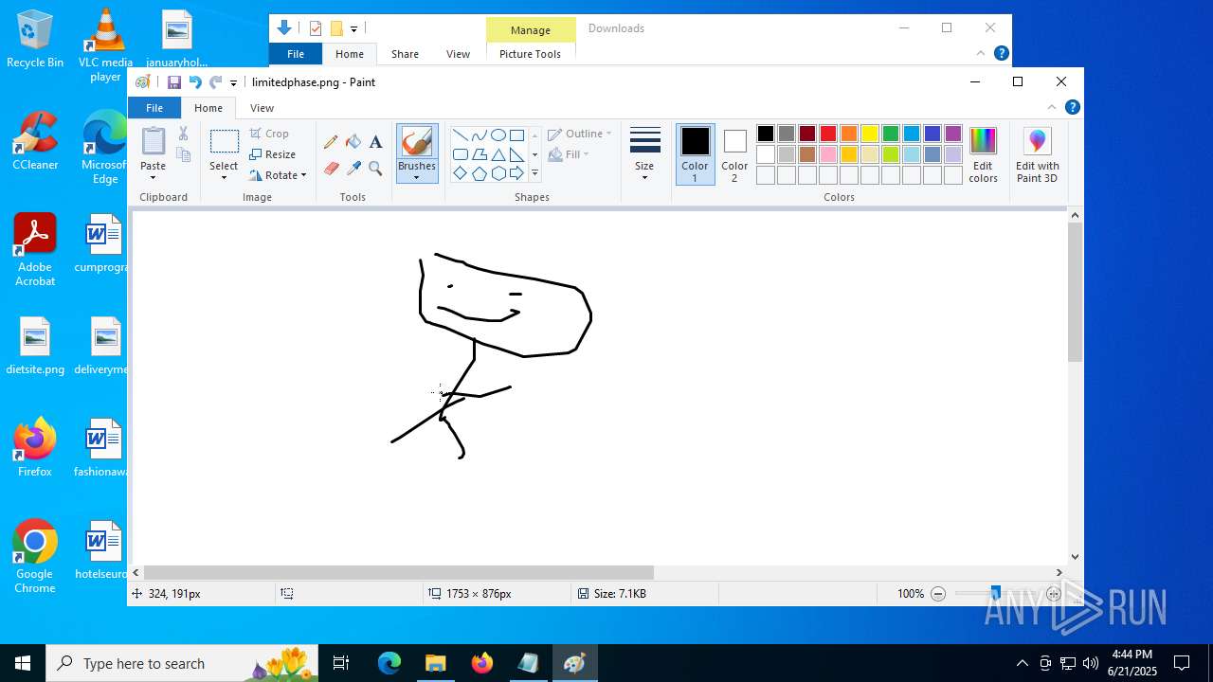Pick the yellow color swatch
This screenshot has width=1213, height=682.
tap(869, 134)
